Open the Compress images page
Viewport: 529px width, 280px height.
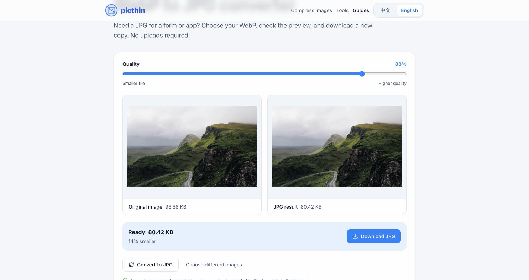click(x=311, y=10)
